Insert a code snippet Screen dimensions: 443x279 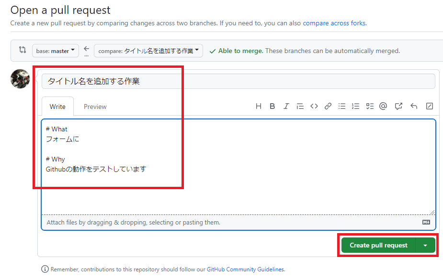click(x=314, y=106)
